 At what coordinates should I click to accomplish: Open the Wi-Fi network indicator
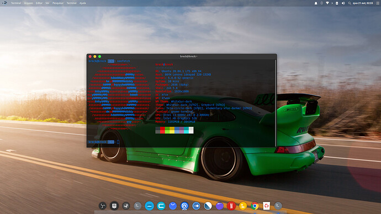coord(327,3)
